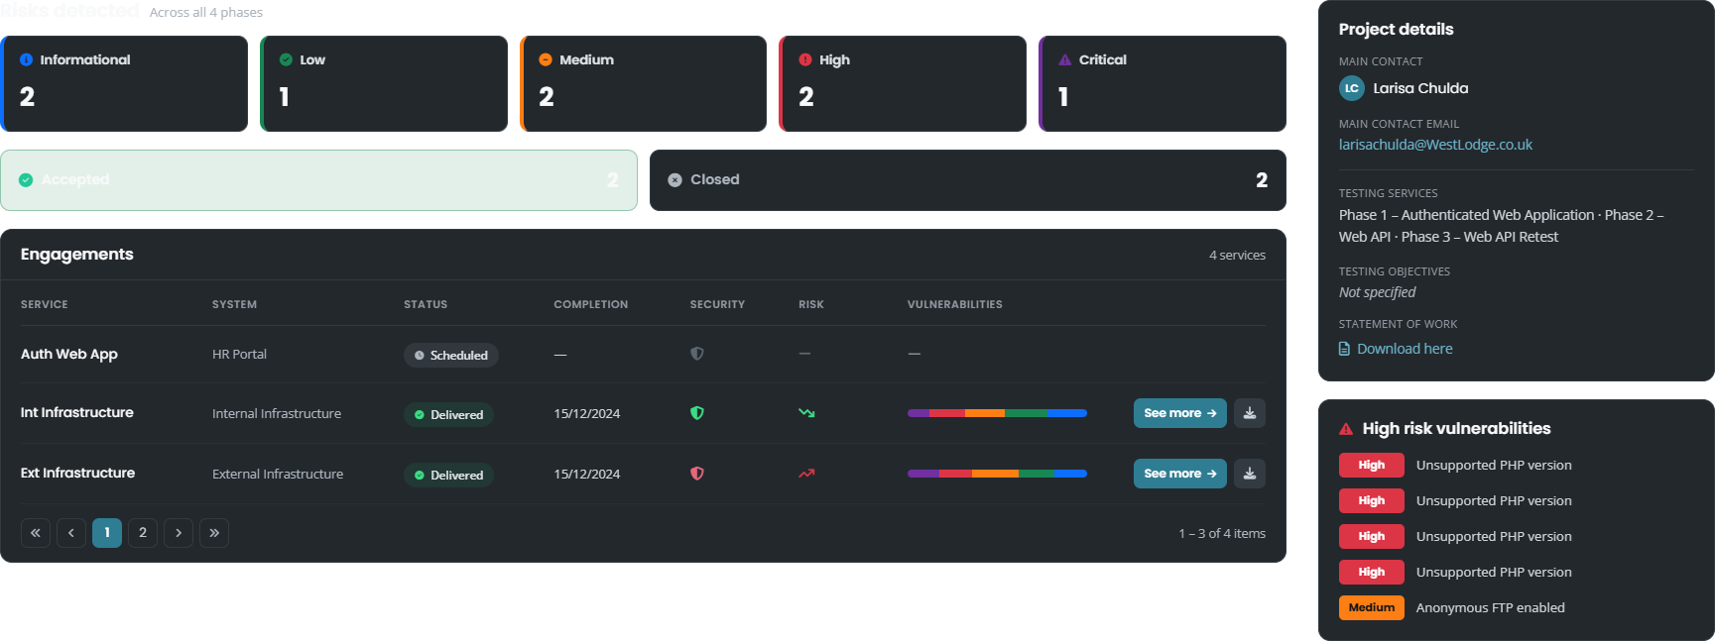Open the last Unsupported PHP version item
This screenshot has width=1715, height=641.
click(x=1494, y=572)
